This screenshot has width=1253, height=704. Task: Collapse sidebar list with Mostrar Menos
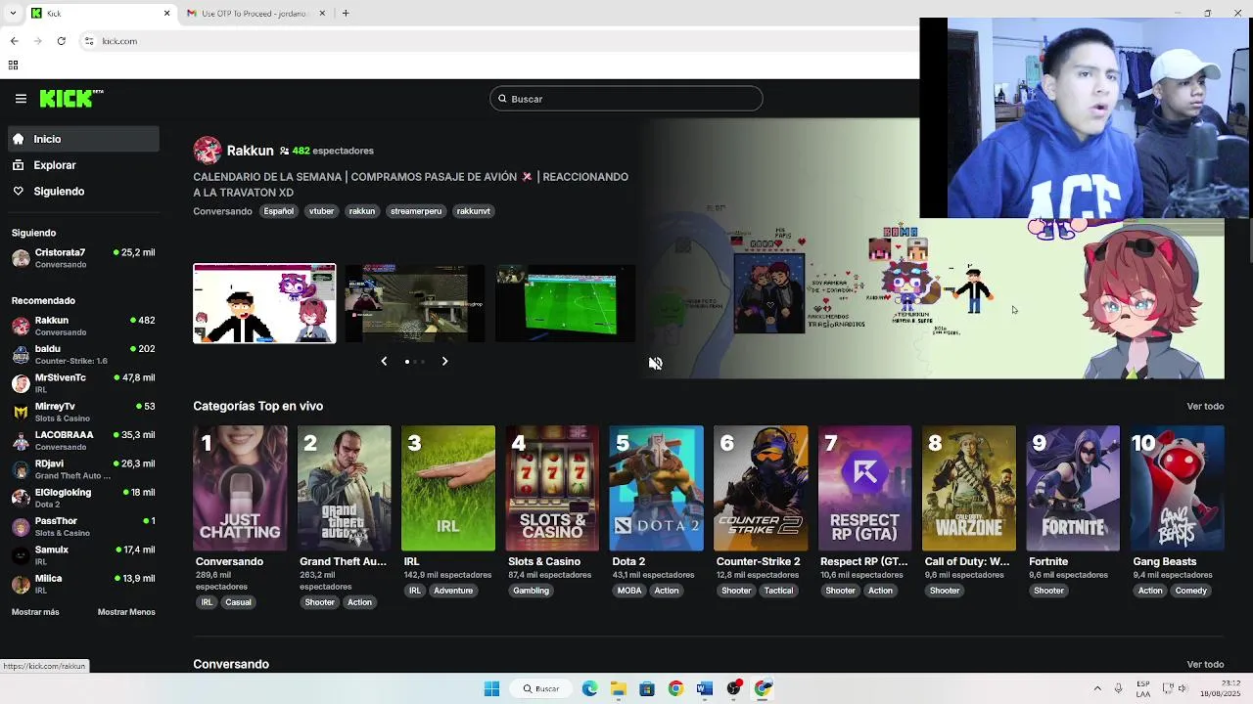pyautogui.click(x=126, y=612)
